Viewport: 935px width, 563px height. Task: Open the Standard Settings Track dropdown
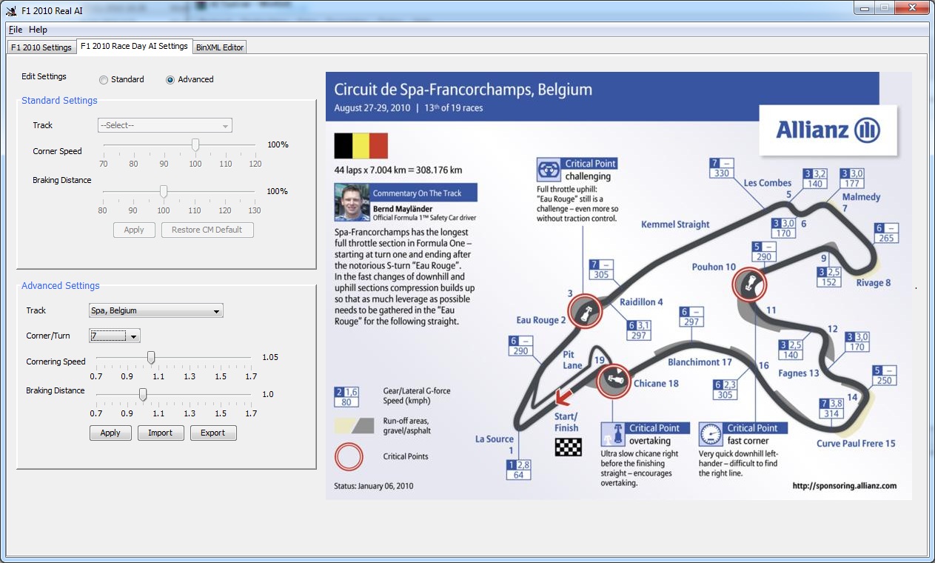(x=165, y=125)
